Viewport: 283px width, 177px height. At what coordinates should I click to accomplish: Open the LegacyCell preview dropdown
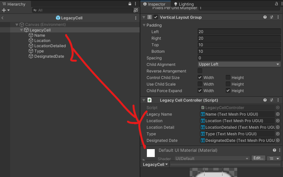point(155,165)
